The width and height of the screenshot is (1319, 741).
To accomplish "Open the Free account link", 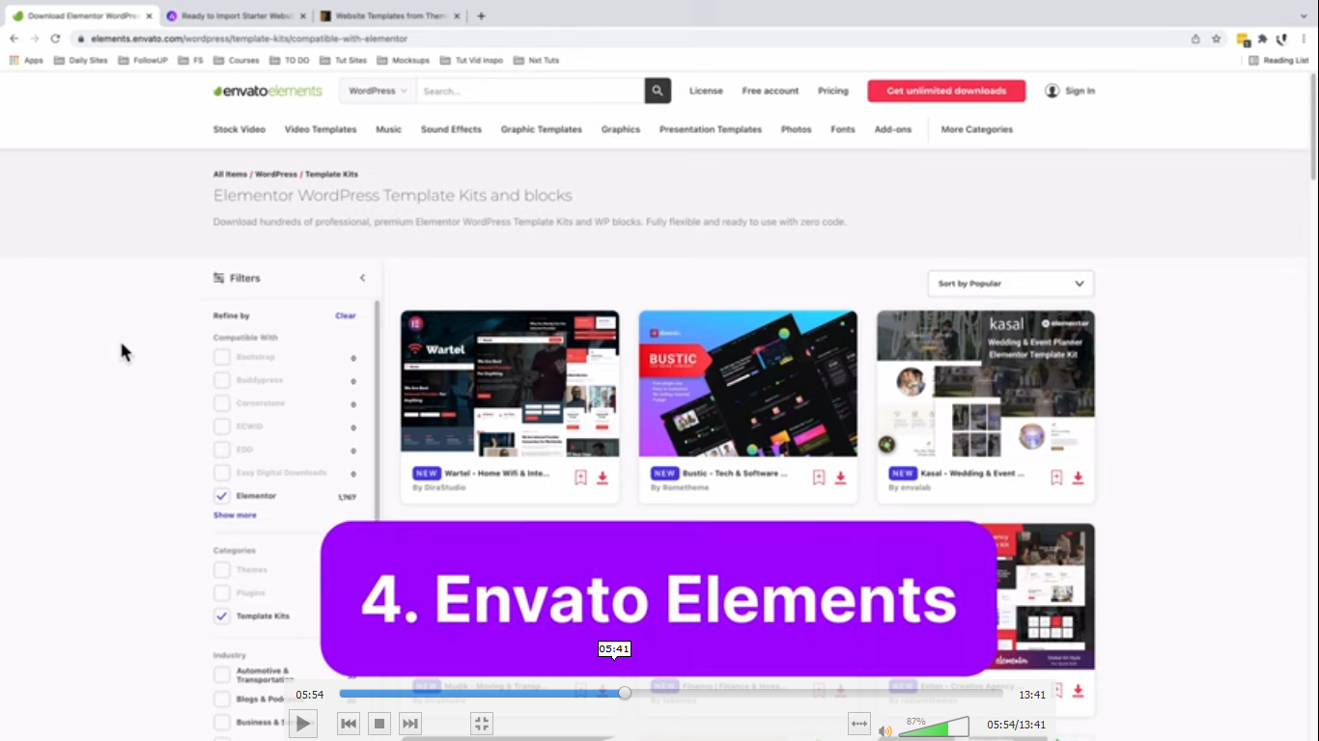I will point(771,91).
